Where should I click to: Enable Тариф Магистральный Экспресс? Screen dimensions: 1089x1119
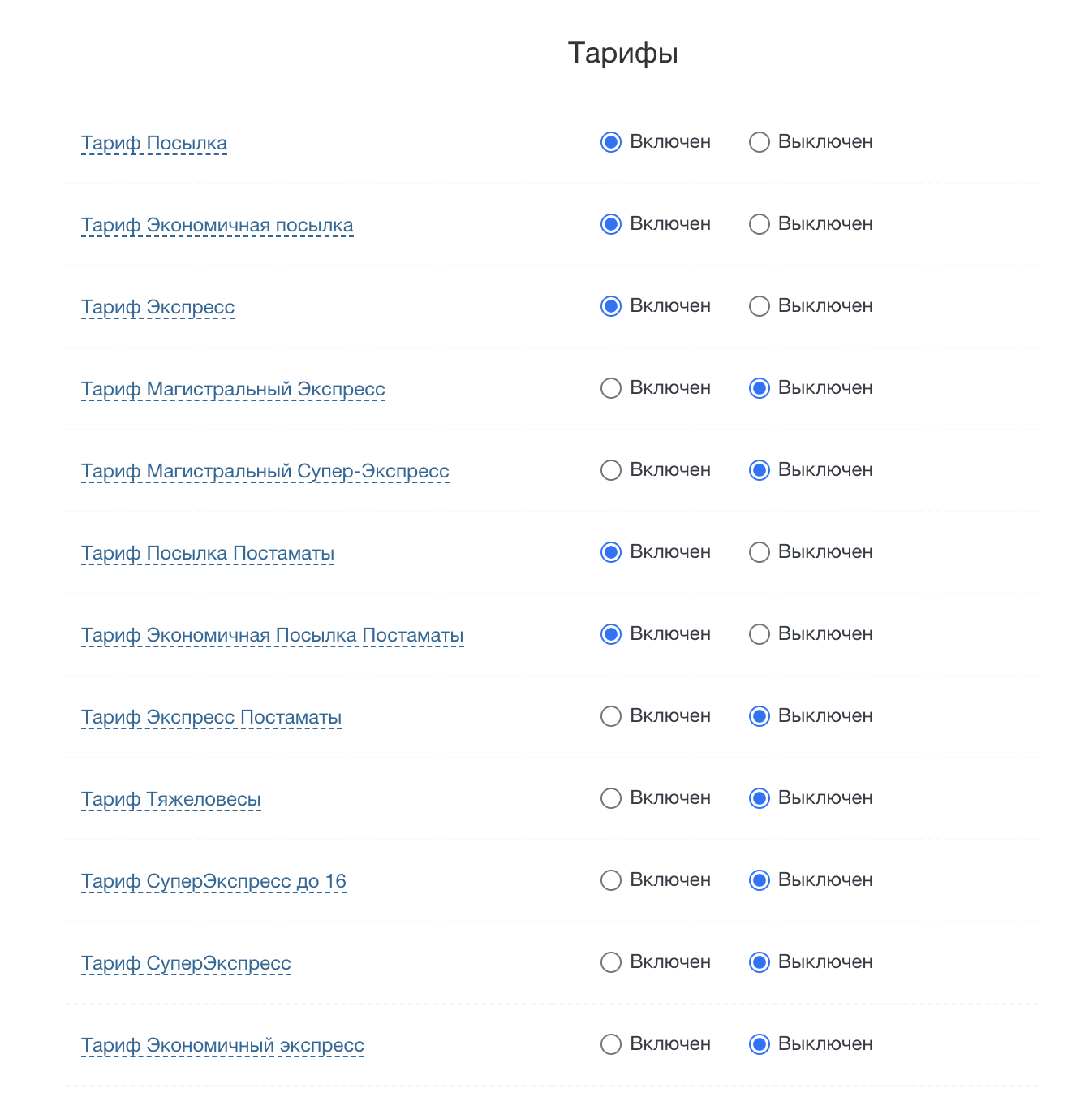point(611,389)
